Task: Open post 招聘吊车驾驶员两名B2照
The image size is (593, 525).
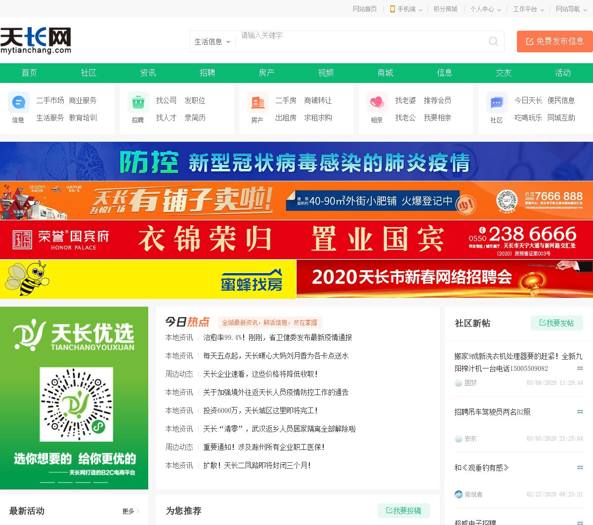Action: coord(493,412)
